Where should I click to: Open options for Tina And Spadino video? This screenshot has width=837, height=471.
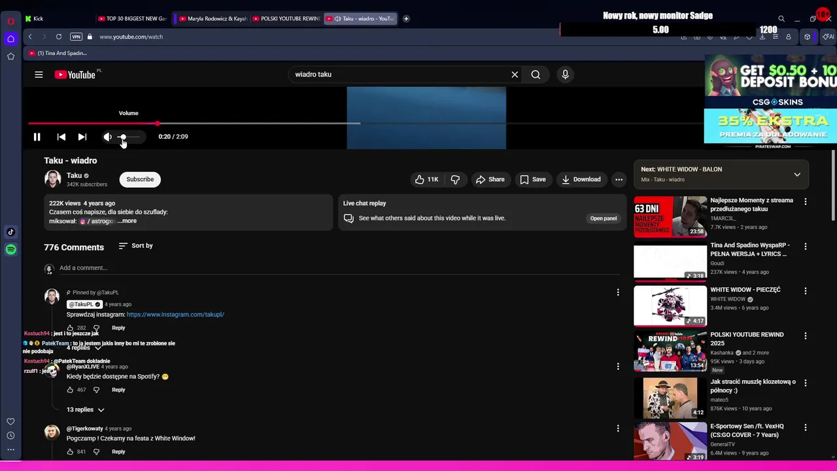click(805, 247)
